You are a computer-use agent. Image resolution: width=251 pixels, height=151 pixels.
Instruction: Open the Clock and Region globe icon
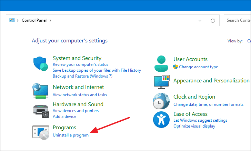pyautogui.click(x=161, y=101)
